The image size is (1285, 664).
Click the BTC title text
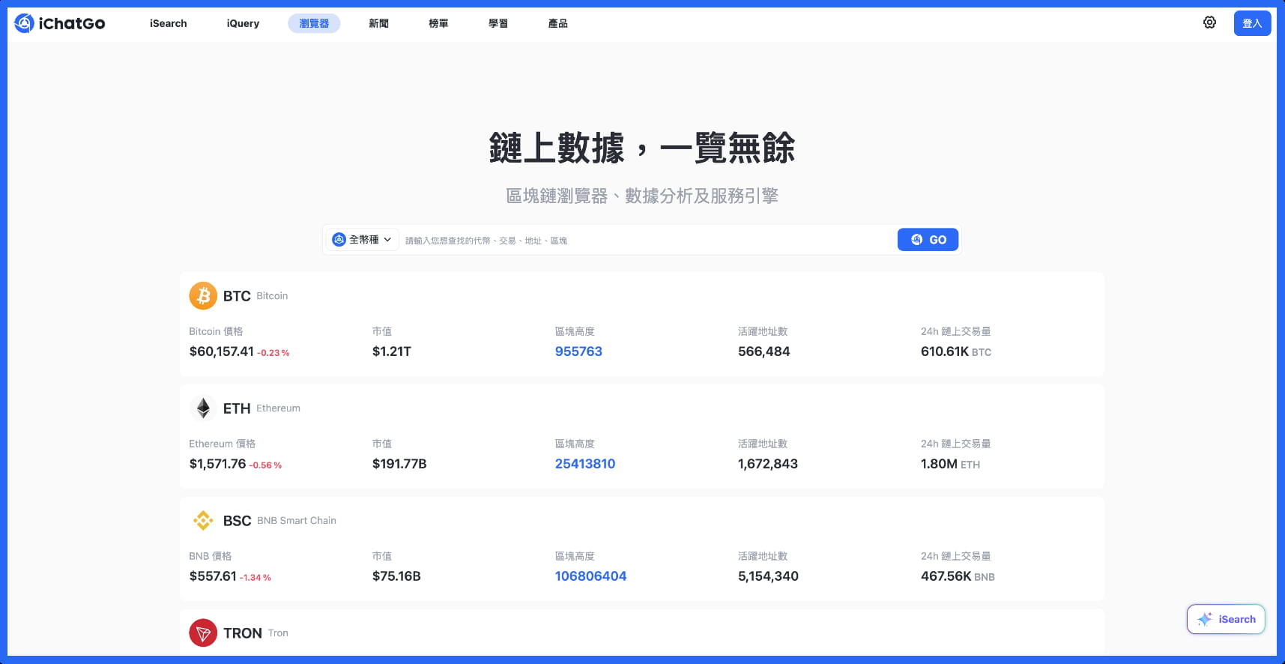(237, 296)
